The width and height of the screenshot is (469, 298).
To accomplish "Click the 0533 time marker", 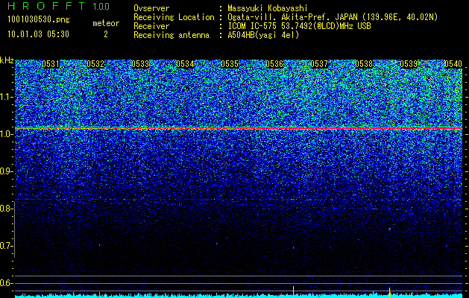I will click(140, 64).
